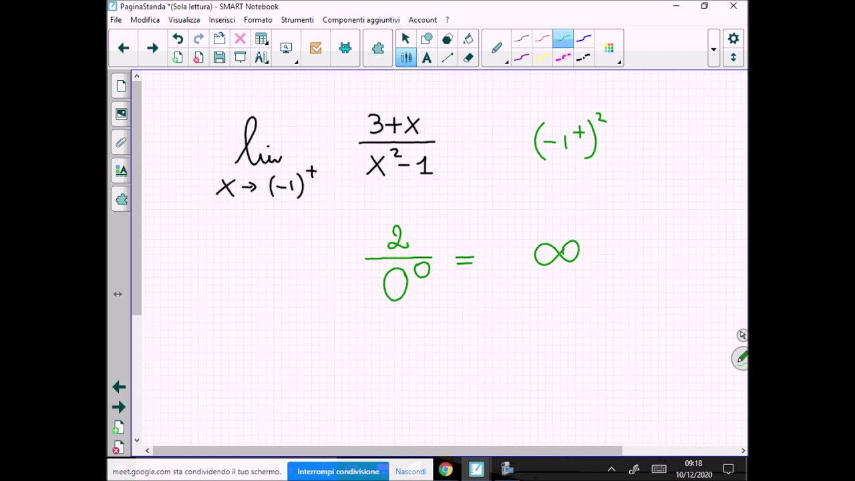Add page using bottom sidebar icon

click(x=119, y=428)
